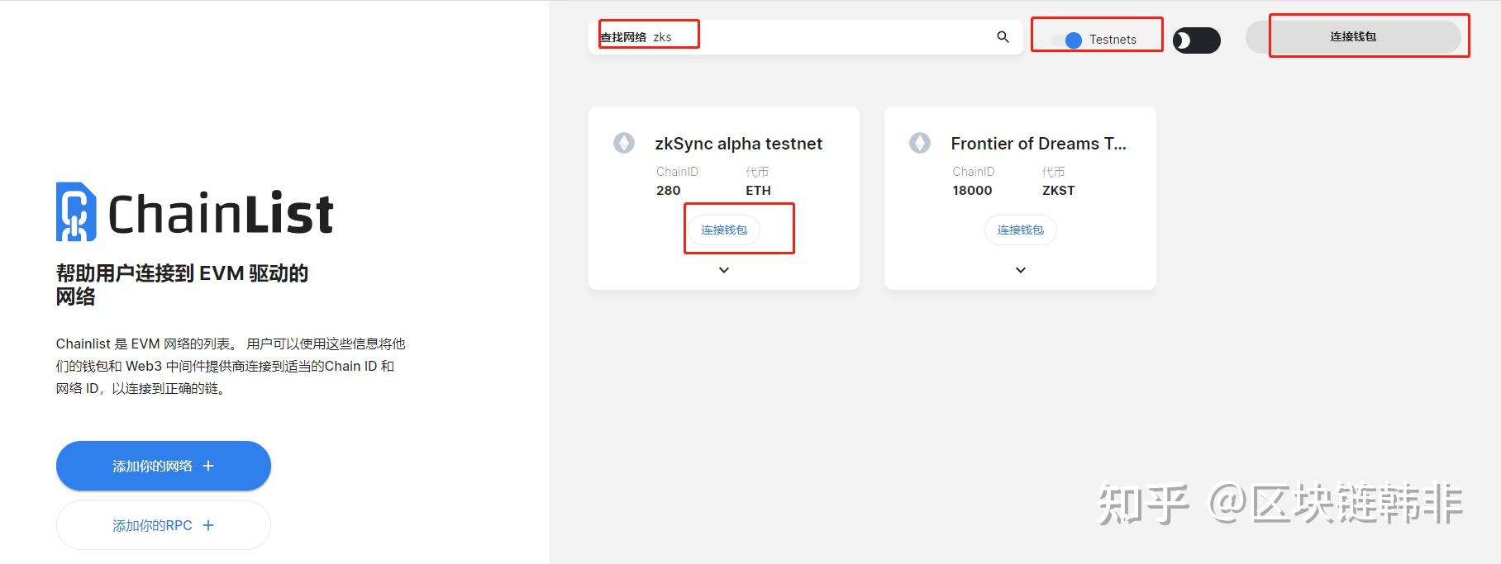Expand the Frontier of Dreams card details

click(x=1021, y=270)
